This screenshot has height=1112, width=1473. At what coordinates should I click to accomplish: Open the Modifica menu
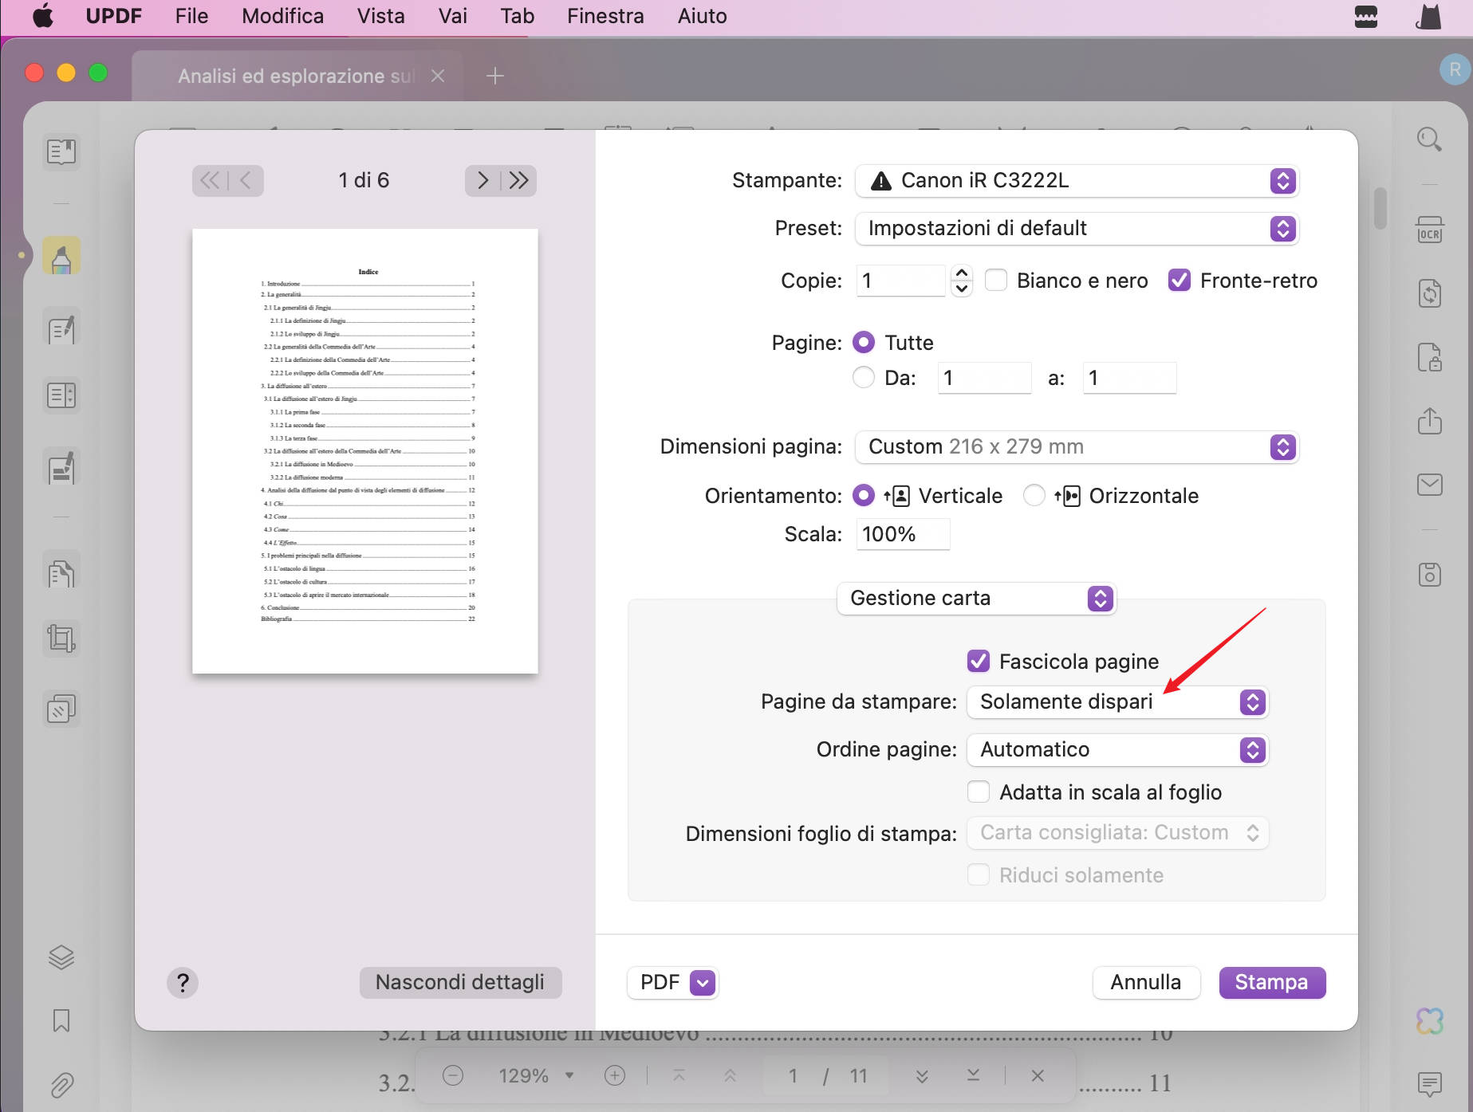[283, 16]
